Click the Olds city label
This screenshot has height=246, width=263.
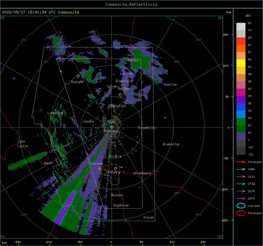[x=111, y=122]
